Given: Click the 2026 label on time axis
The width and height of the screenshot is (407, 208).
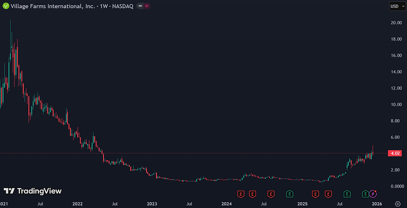Looking at the screenshot, I should pyautogui.click(x=377, y=204).
